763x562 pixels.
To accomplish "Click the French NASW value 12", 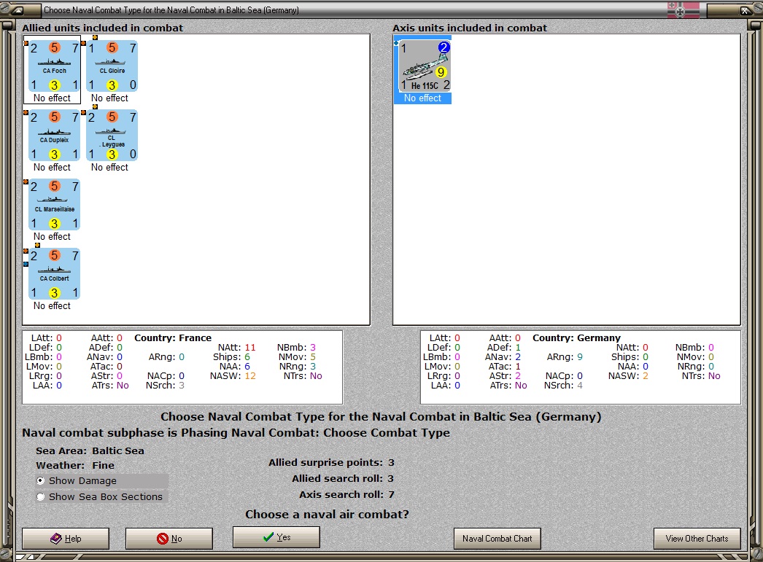I will (x=250, y=376).
